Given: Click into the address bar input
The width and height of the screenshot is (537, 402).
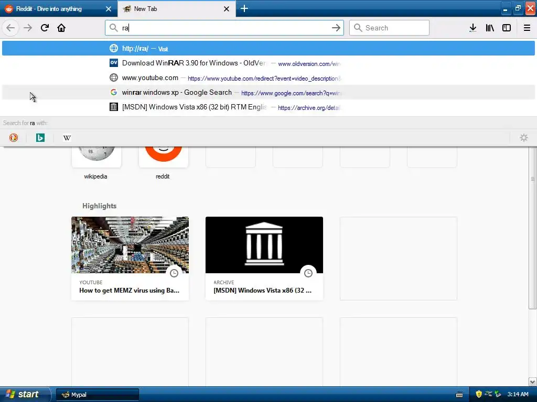Looking at the screenshot, I should 224,28.
